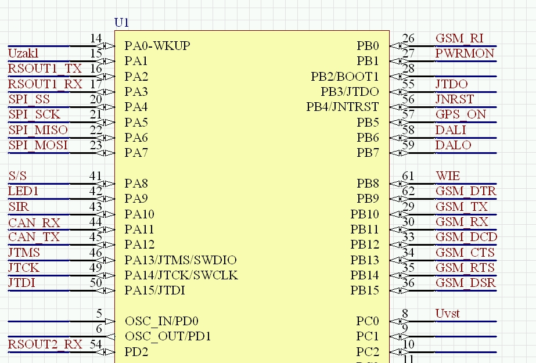Click pin number 14 on PA0-WKUP
This screenshot has height=363, width=536.
(96, 38)
